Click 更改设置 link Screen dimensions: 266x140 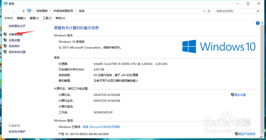point(240,95)
